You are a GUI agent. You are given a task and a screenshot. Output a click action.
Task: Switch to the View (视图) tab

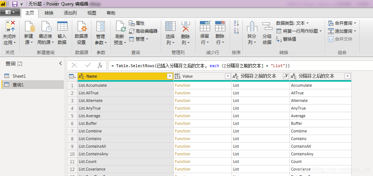(91, 13)
